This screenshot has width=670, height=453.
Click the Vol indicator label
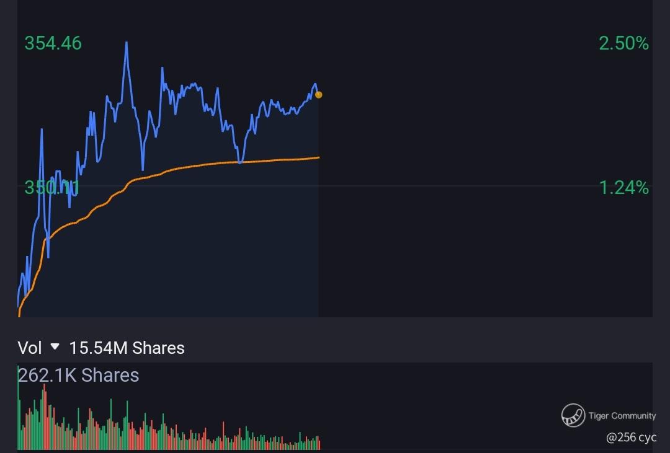(30, 348)
